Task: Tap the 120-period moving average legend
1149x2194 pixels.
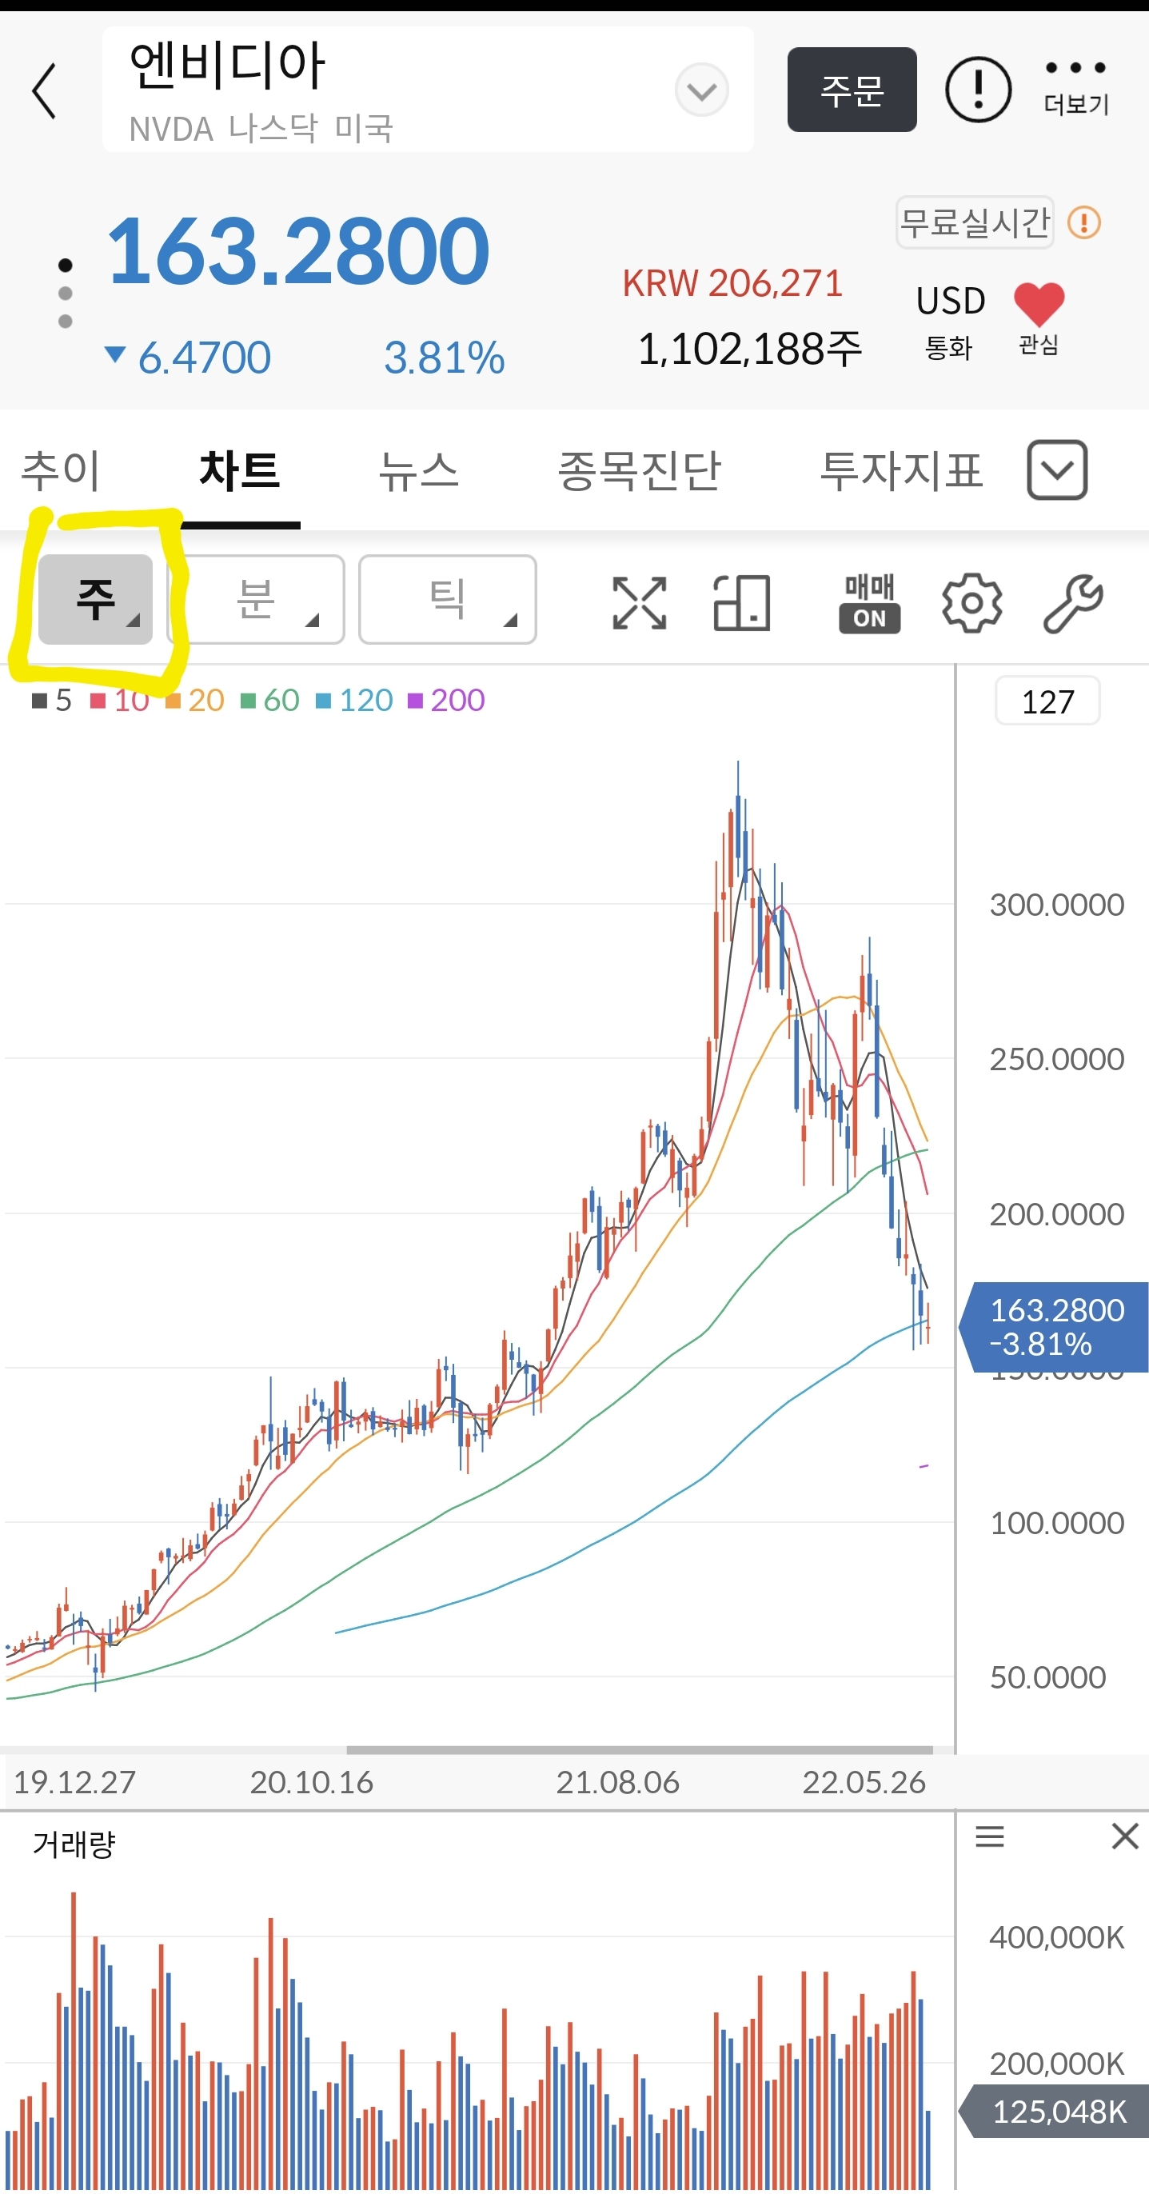Action: pos(354,700)
